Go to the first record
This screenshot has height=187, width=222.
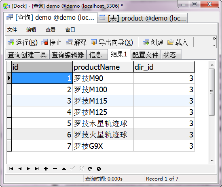[11, 168]
